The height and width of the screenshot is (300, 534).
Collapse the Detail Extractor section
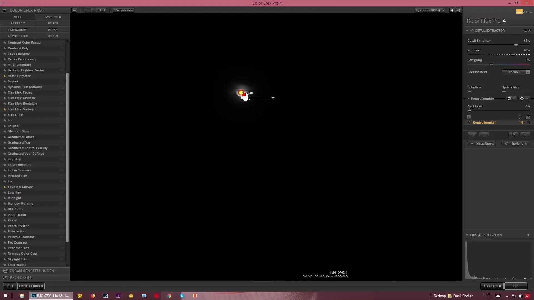pos(467,31)
